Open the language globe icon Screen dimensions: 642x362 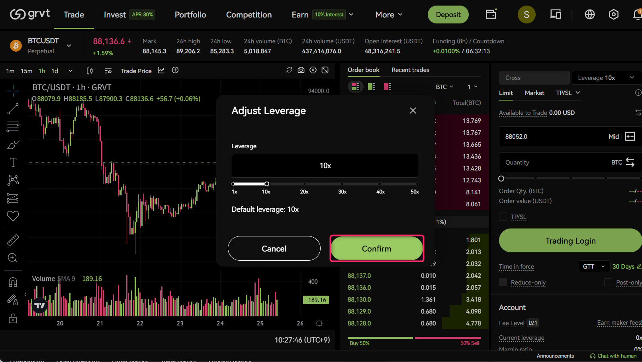(x=589, y=15)
